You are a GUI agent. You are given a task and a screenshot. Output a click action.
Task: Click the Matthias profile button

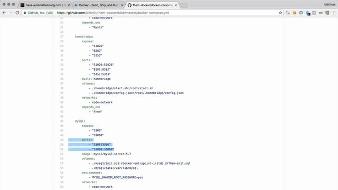tap(330, 4)
